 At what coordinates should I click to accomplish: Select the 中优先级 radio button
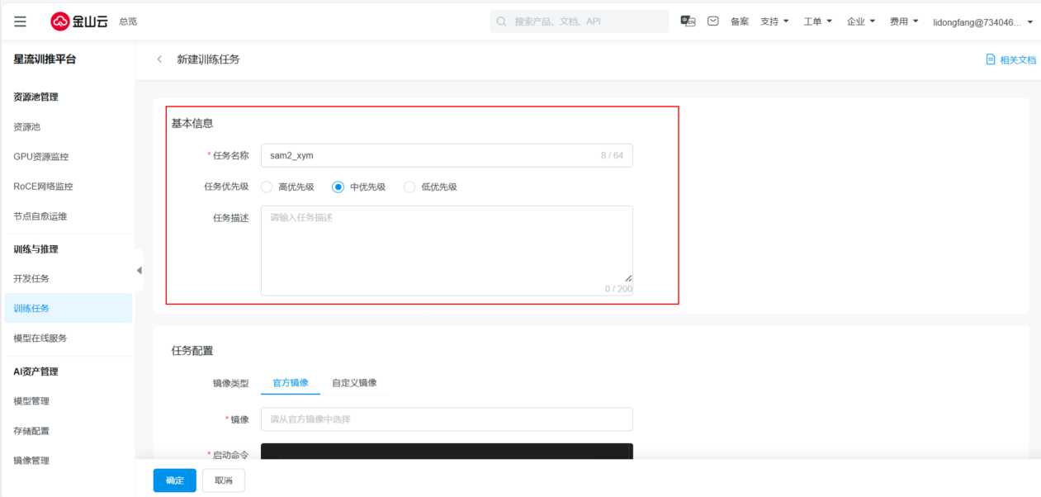coord(338,187)
